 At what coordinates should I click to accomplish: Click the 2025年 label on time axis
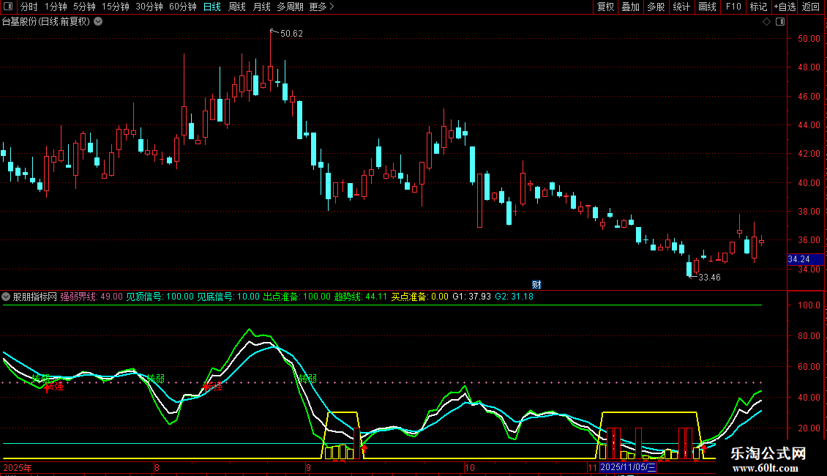(18, 467)
